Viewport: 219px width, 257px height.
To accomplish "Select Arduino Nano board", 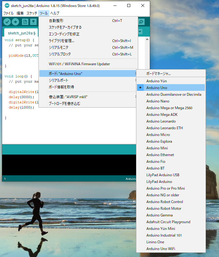I will [x=171, y=101].
